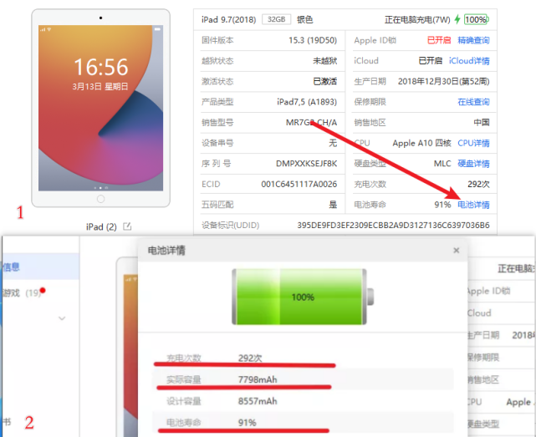Click the iPad lock screen preview image
The width and height of the screenshot is (536, 437).
100,108
